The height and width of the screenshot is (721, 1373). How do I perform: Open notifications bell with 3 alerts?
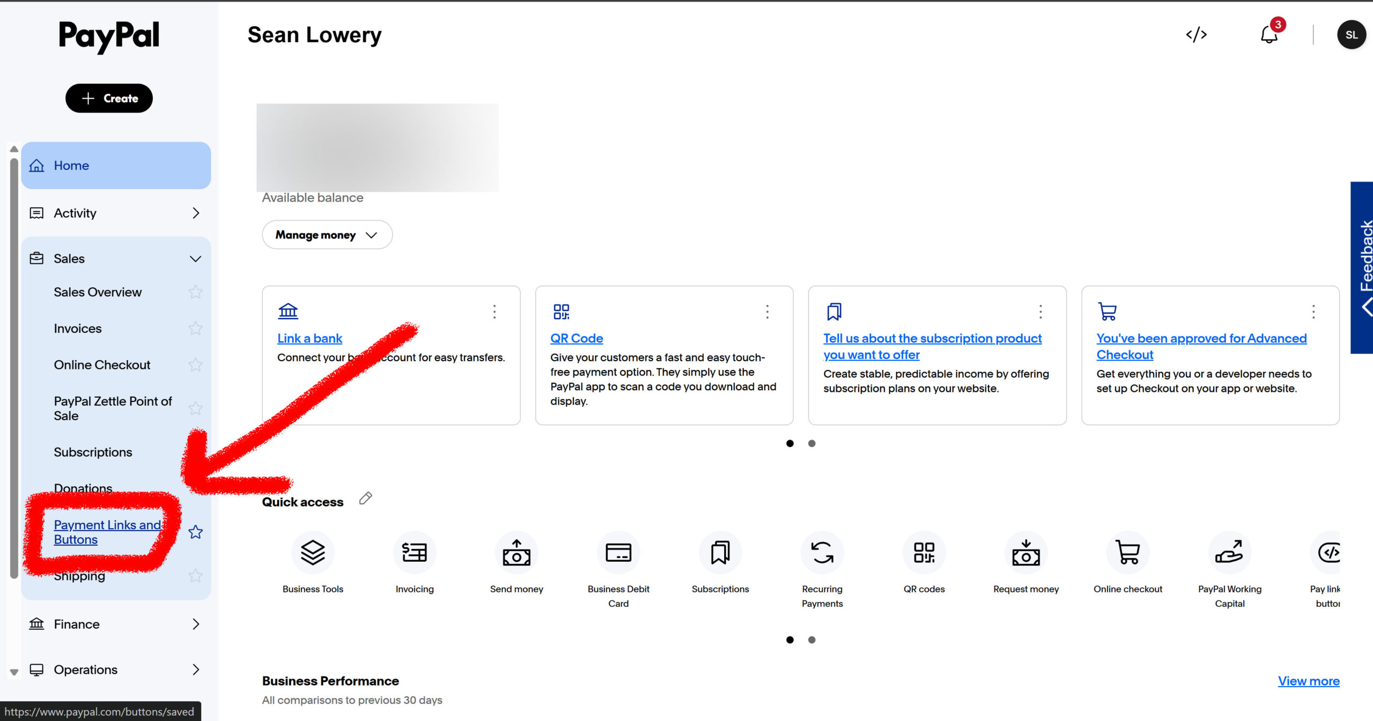coord(1269,35)
